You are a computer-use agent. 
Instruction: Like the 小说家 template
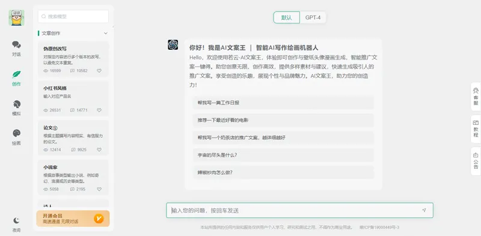99,189
